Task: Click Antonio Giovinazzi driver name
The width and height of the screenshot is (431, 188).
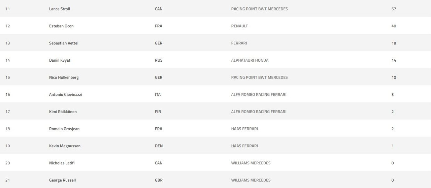Action: 66,95
